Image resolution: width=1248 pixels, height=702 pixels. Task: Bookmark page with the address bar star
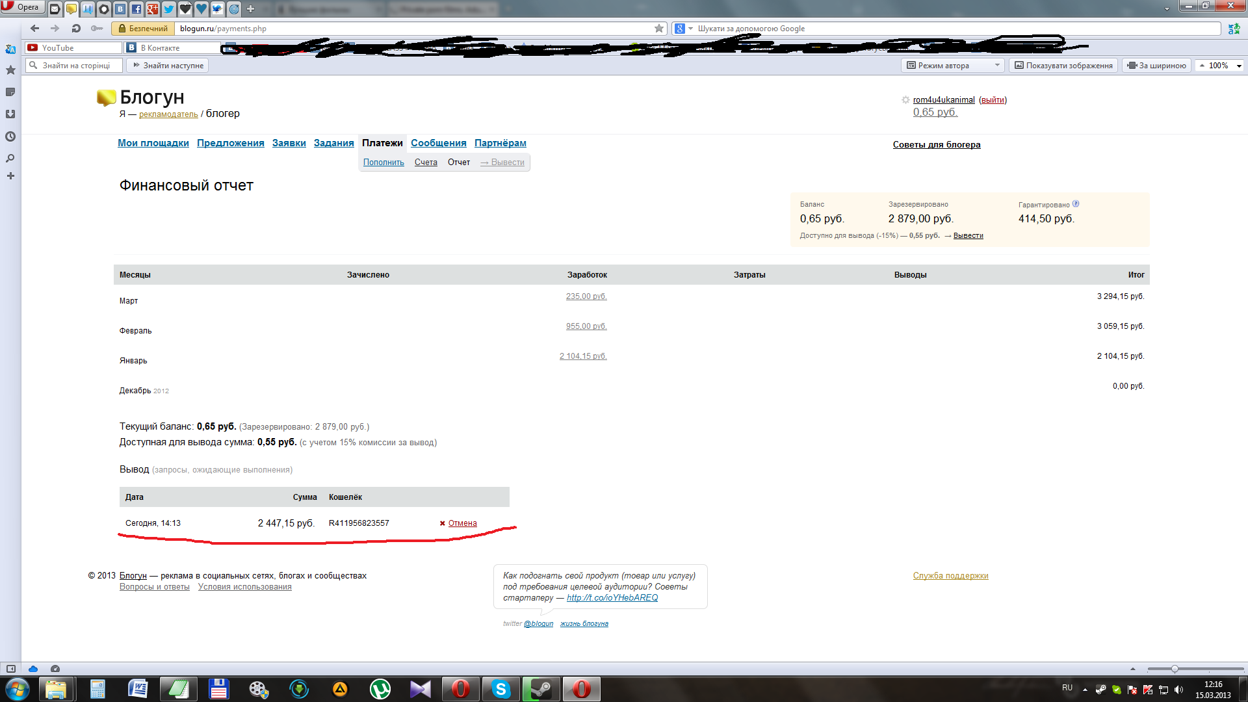coord(658,29)
